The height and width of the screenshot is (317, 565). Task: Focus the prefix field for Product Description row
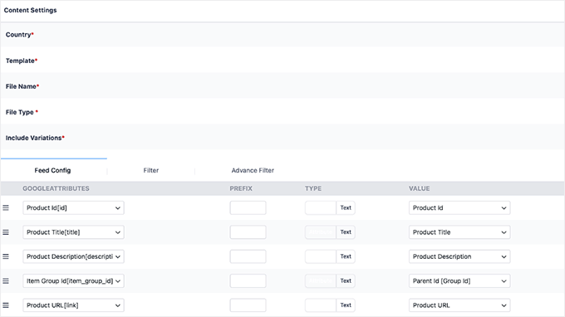point(248,256)
